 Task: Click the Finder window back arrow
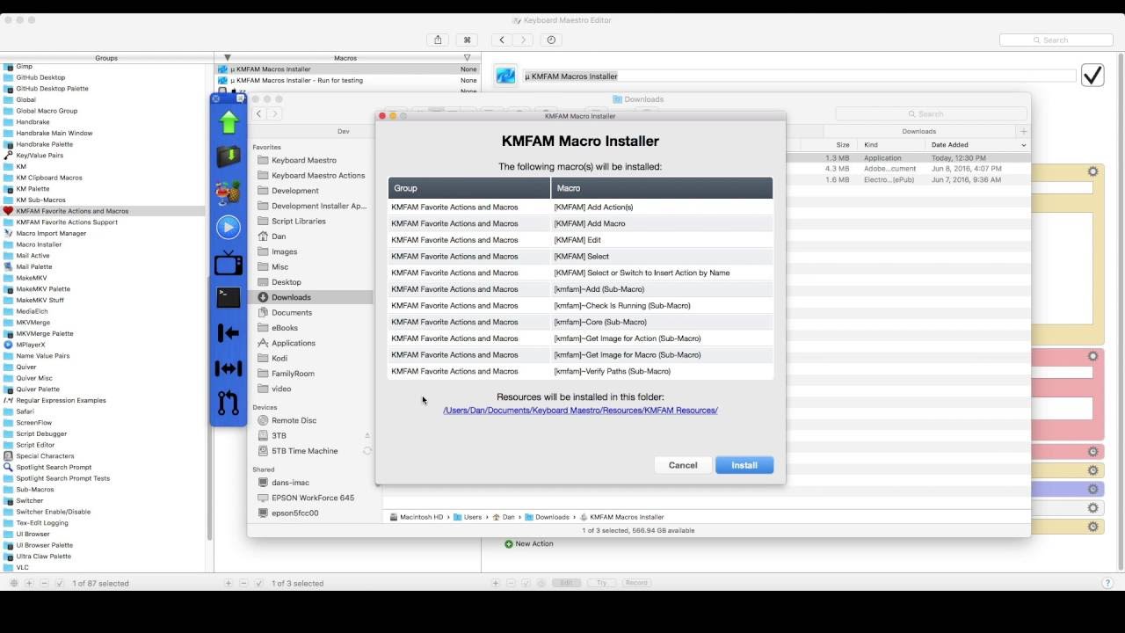point(259,113)
